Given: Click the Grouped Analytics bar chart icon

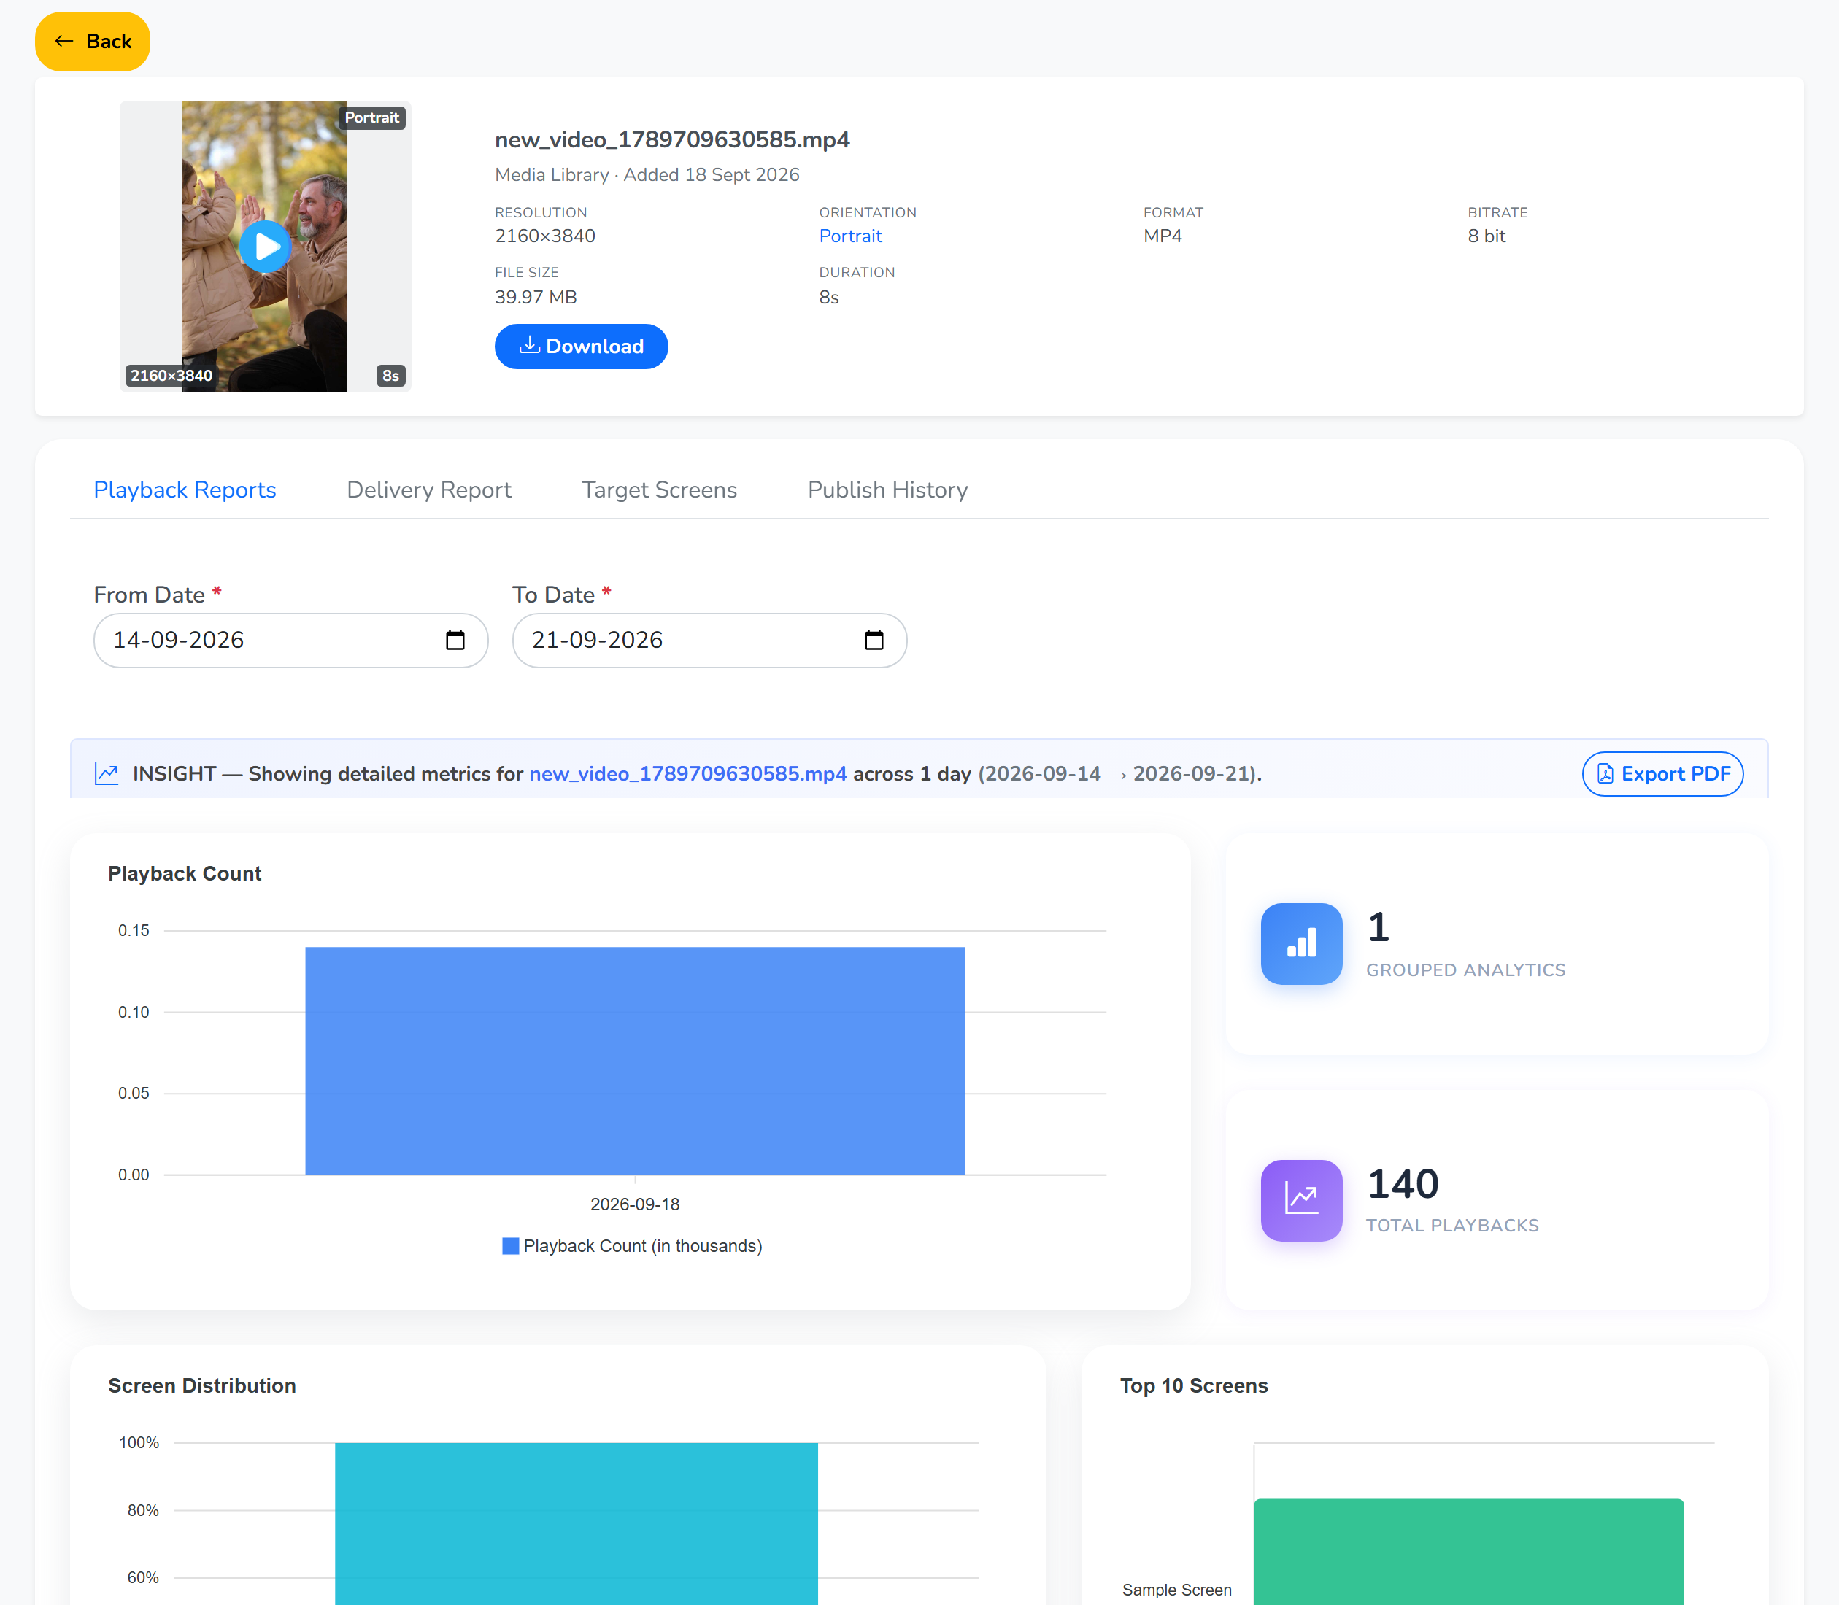Looking at the screenshot, I should [1300, 944].
